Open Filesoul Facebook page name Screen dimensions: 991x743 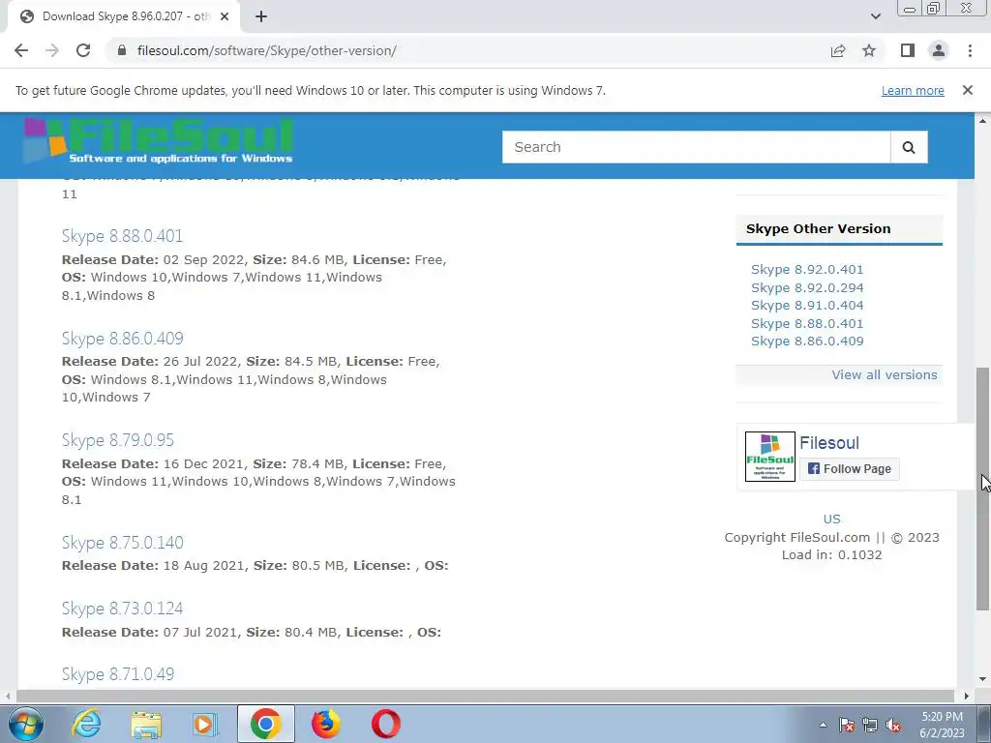pyautogui.click(x=829, y=443)
